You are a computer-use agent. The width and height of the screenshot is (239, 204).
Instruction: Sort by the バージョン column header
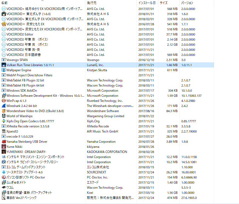(197, 3)
